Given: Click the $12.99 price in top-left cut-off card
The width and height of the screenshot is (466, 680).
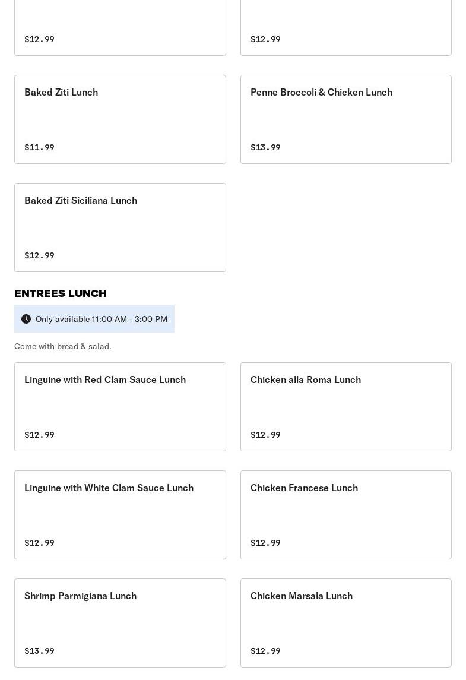Looking at the screenshot, I should coord(39,39).
